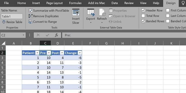Open the File tab
186x93 pixels.
pos(6,3)
